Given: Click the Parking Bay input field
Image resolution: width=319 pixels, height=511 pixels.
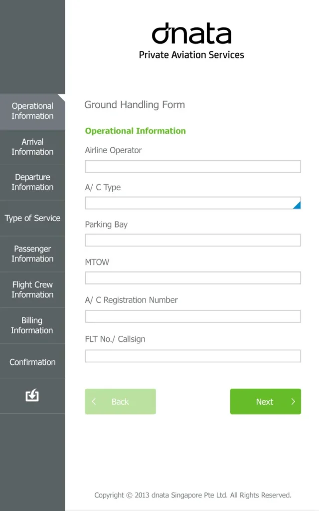Looking at the screenshot, I should (193, 240).
